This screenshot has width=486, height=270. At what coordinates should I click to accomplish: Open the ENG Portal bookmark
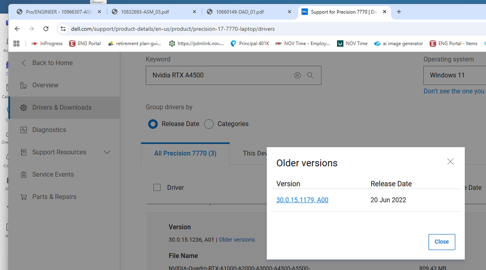point(85,44)
